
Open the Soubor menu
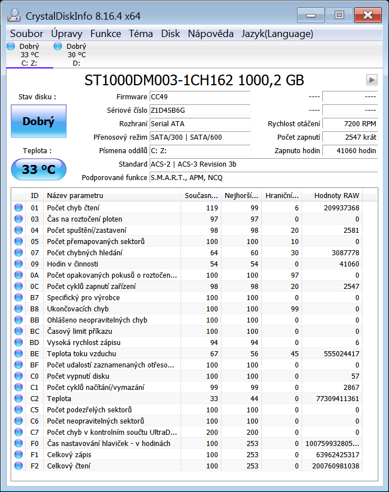coord(26,34)
